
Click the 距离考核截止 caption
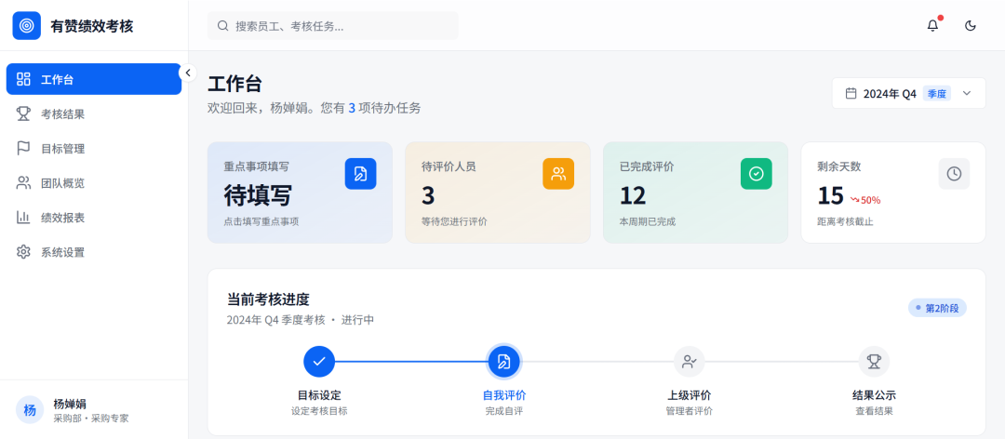(x=845, y=221)
